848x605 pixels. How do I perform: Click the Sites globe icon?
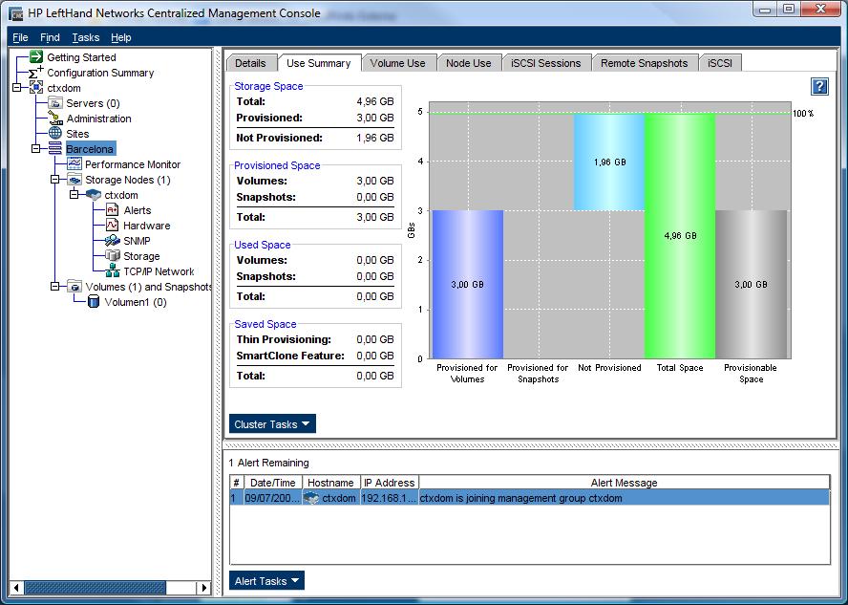55,133
